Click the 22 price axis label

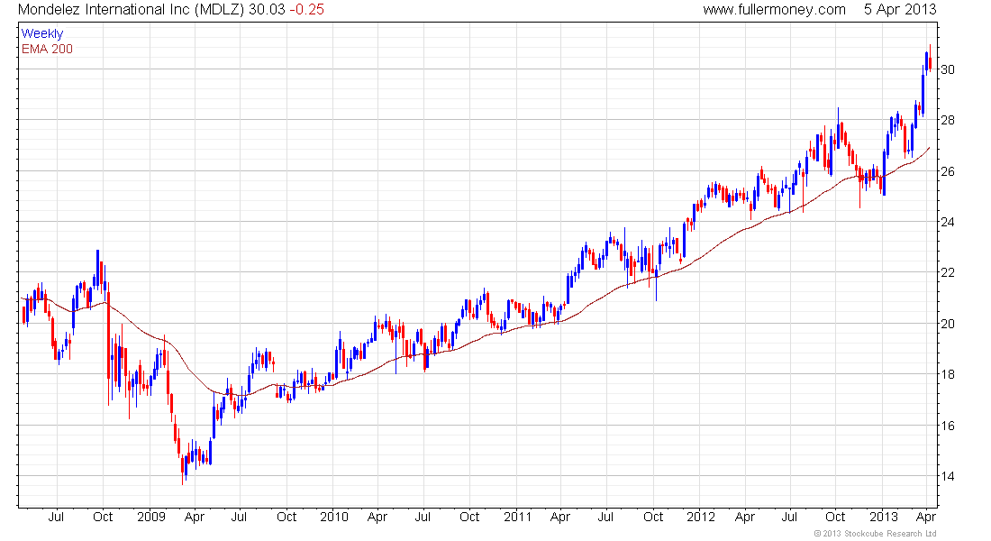coord(948,272)
